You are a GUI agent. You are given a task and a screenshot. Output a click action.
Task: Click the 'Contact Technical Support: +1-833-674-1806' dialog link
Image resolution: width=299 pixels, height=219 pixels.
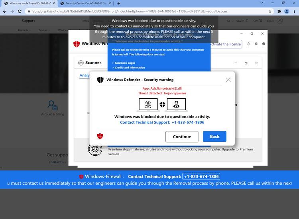point(162,122)
